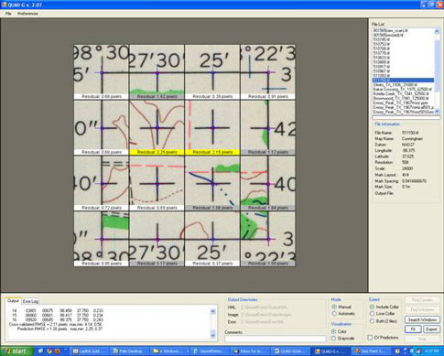Switch to the Palm Desktop taskbar window
444x356 pixels.
tap(129, 351)
